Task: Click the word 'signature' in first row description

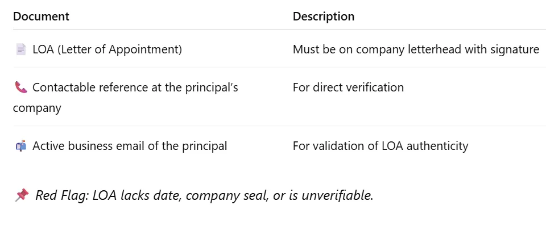Action: click(x=515, y=49)
